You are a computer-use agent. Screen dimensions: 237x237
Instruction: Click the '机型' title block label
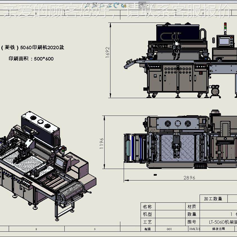pos(148,214)
